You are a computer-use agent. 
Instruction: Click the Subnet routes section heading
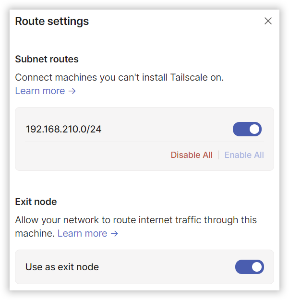[47, 59]
